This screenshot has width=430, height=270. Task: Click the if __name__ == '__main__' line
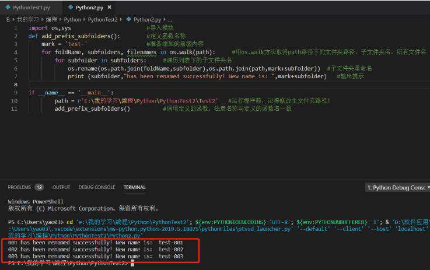coord(71,93)
